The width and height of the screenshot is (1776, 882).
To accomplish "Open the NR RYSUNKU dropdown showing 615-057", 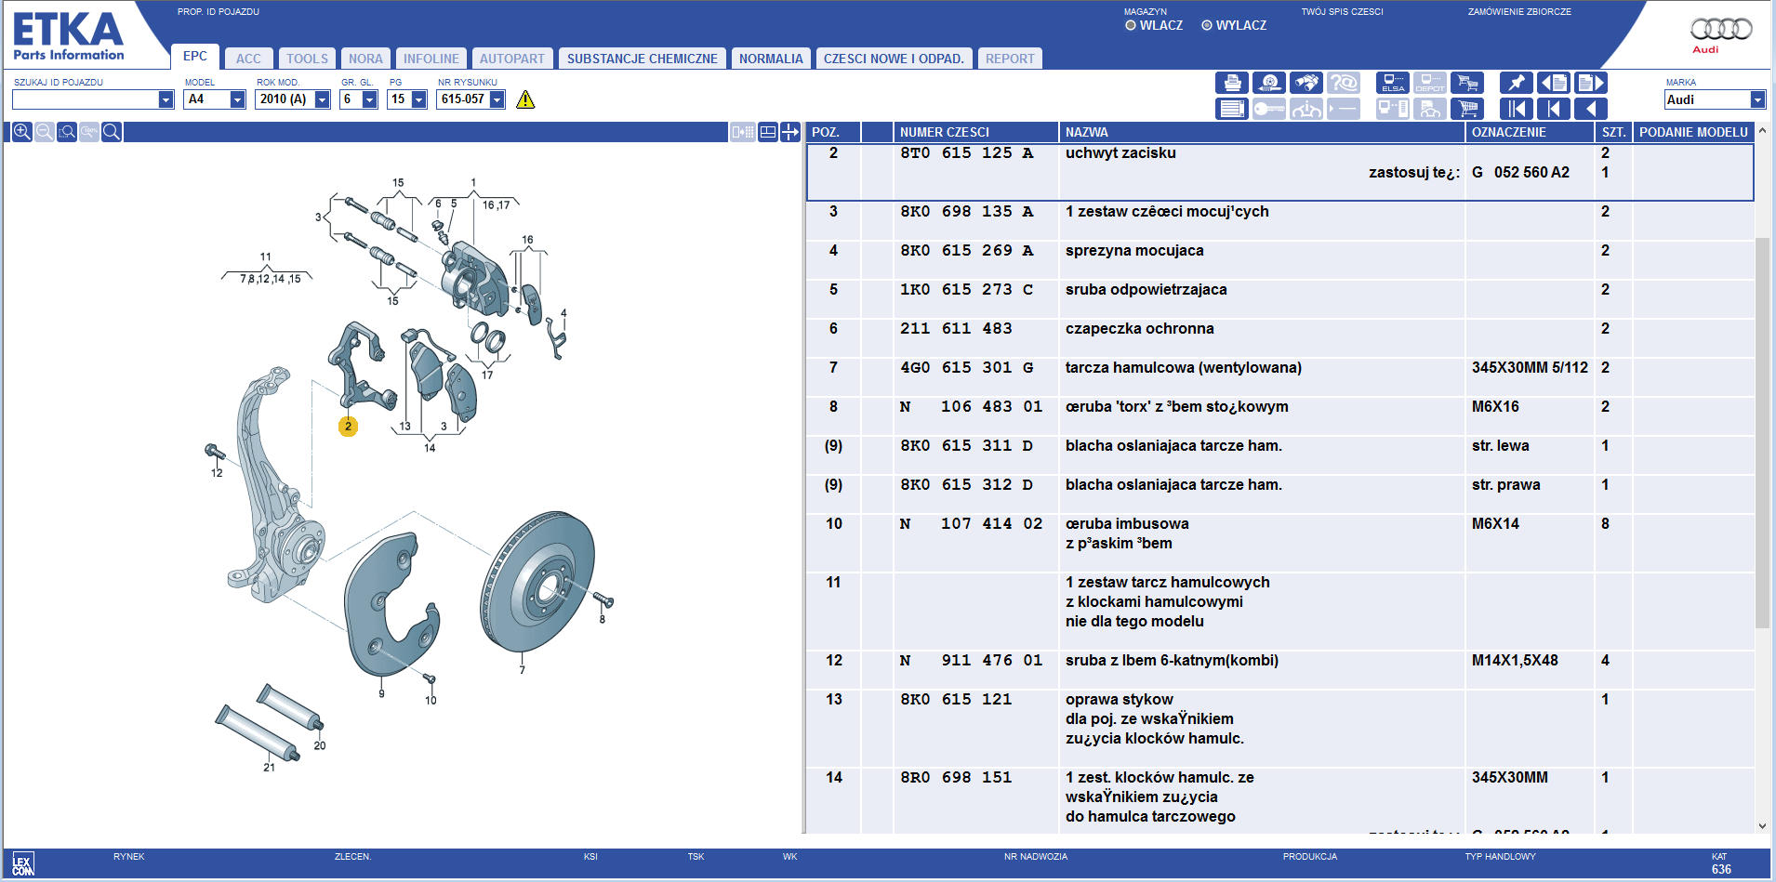I will point(497,99).
